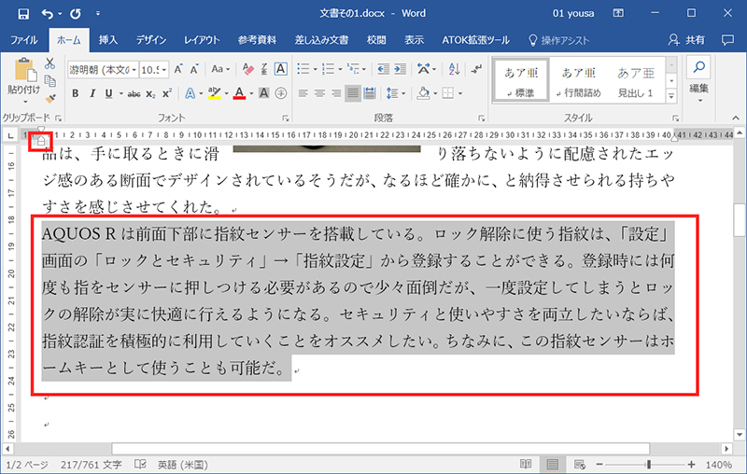Select the 見出し 1 style
The image size is (747, 474).
point(636,81)
